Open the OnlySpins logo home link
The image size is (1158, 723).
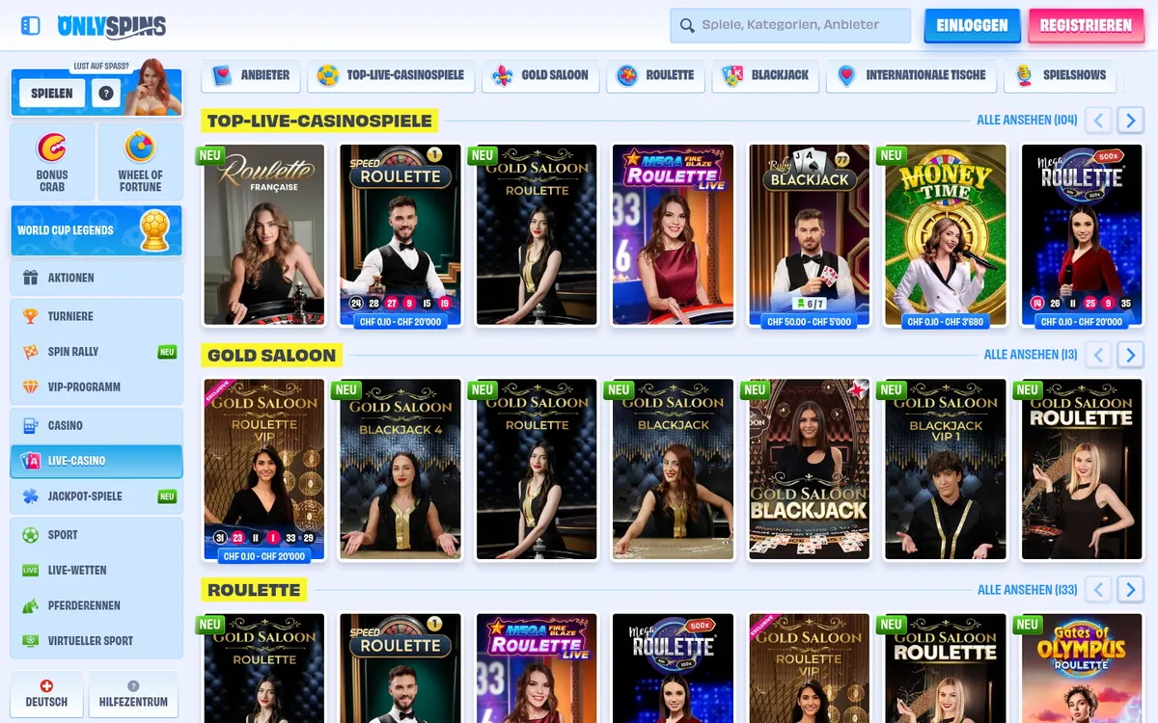coord(112,26)
